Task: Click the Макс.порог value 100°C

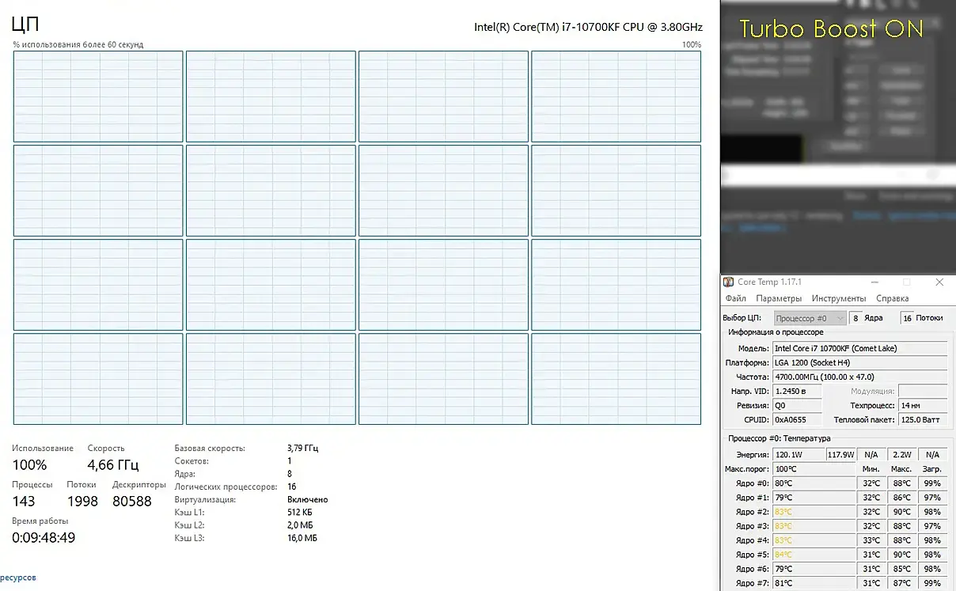Action: pyautogui.click(x=814, y=469)
